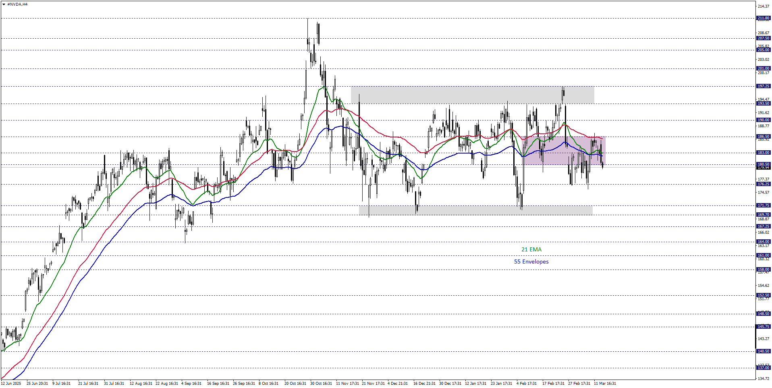
Task: Click the 164.00 price level tag
Action: pos(763,242)
